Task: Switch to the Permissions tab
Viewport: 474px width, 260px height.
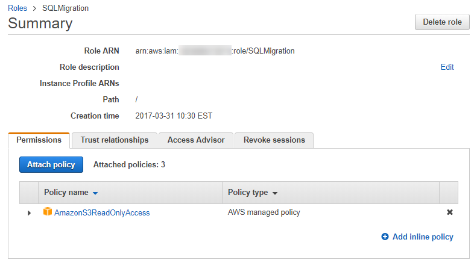Action: point(39,140)
